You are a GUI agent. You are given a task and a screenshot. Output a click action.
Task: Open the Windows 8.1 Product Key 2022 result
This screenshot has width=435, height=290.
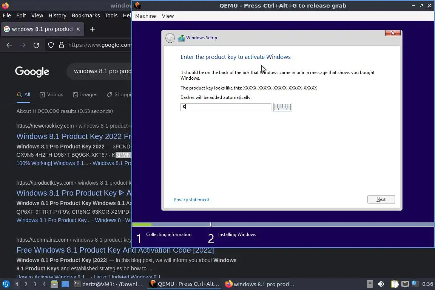pyautogui.click(x=74, y=137)
